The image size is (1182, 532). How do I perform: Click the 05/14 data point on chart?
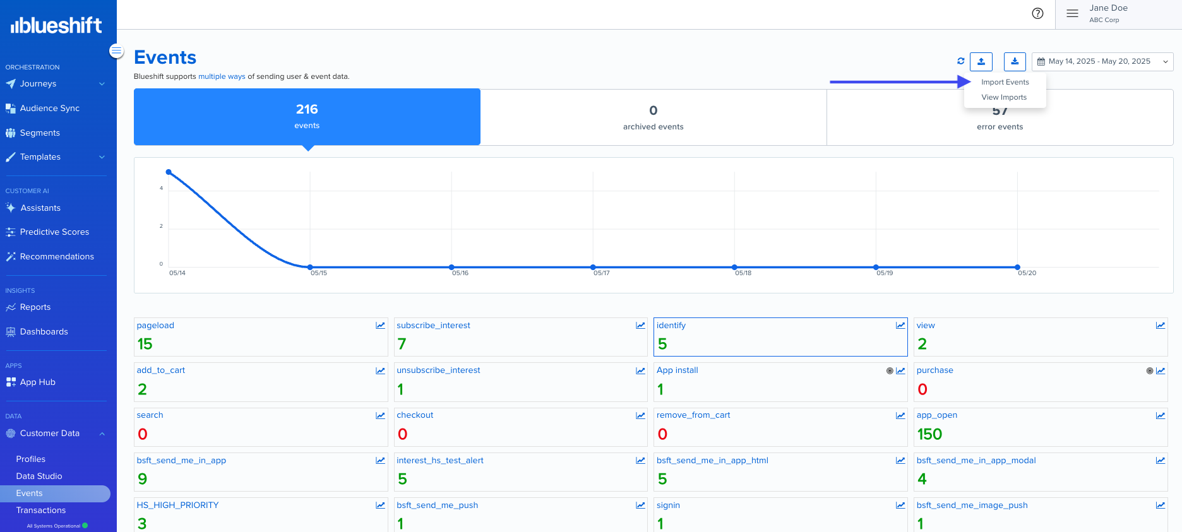coord(169,172)
